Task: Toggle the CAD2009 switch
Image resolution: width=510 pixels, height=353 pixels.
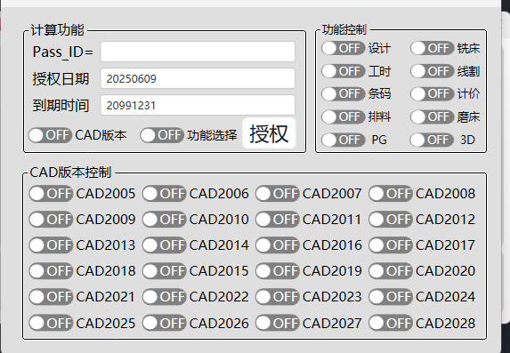Action: pos(51,220)
